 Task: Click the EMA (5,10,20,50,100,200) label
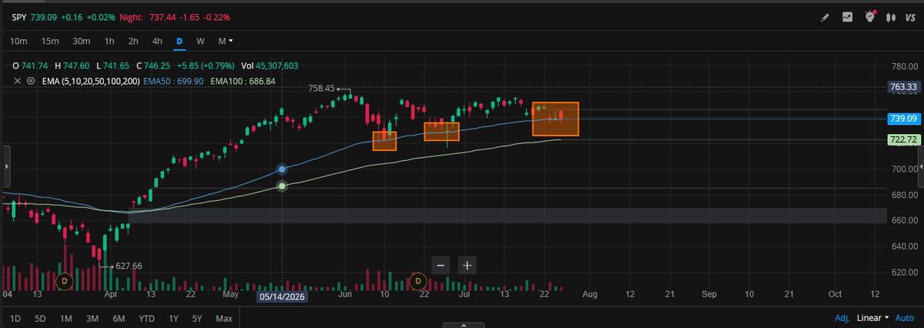(89, 80)
